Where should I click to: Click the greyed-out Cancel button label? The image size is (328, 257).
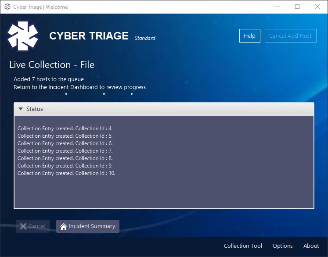point(37,226)
